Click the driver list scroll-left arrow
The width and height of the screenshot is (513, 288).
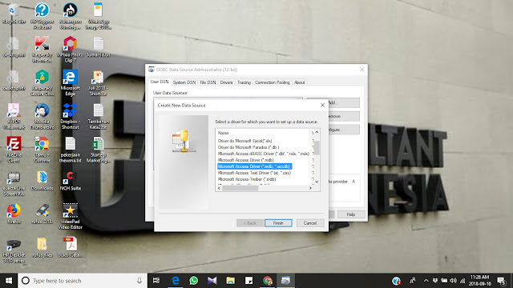pos(219,188)
